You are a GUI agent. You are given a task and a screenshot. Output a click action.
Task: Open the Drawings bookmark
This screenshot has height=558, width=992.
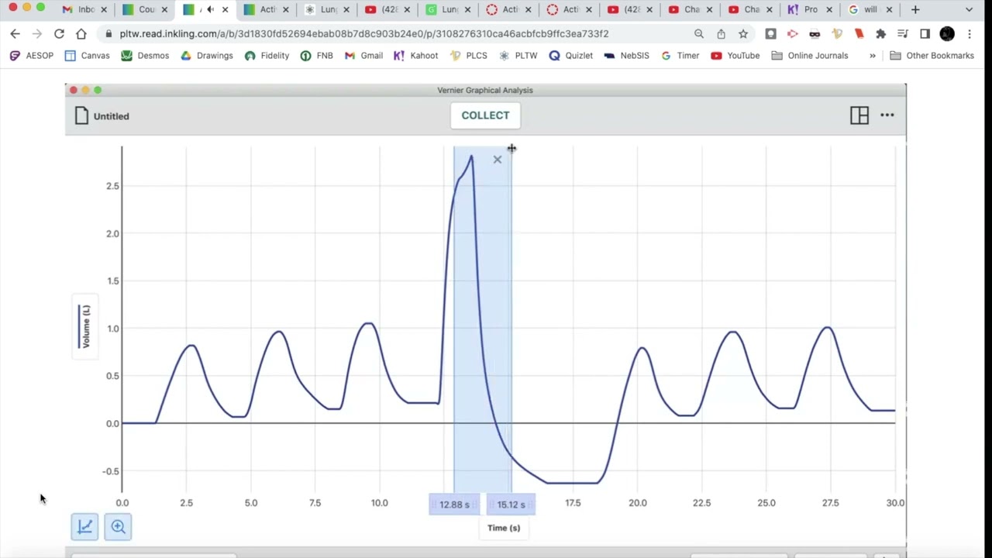click(207, 56)
